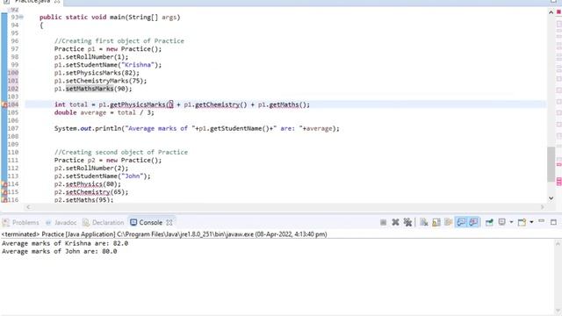
Task: Click line number 100 in the editor gutter
Action: (x=13, y=73)
